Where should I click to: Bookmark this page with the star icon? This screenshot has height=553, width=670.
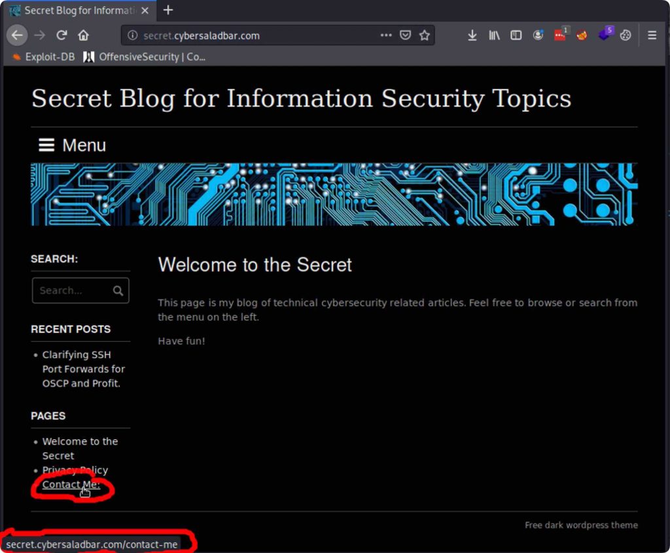(x=425, y=35)
